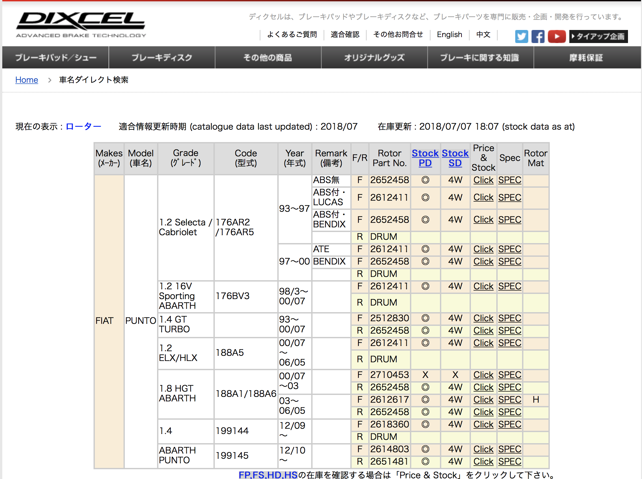Switch site language to English
This screenshot has width=642, height=479.
pyautogui.click(x=449, y=35)
